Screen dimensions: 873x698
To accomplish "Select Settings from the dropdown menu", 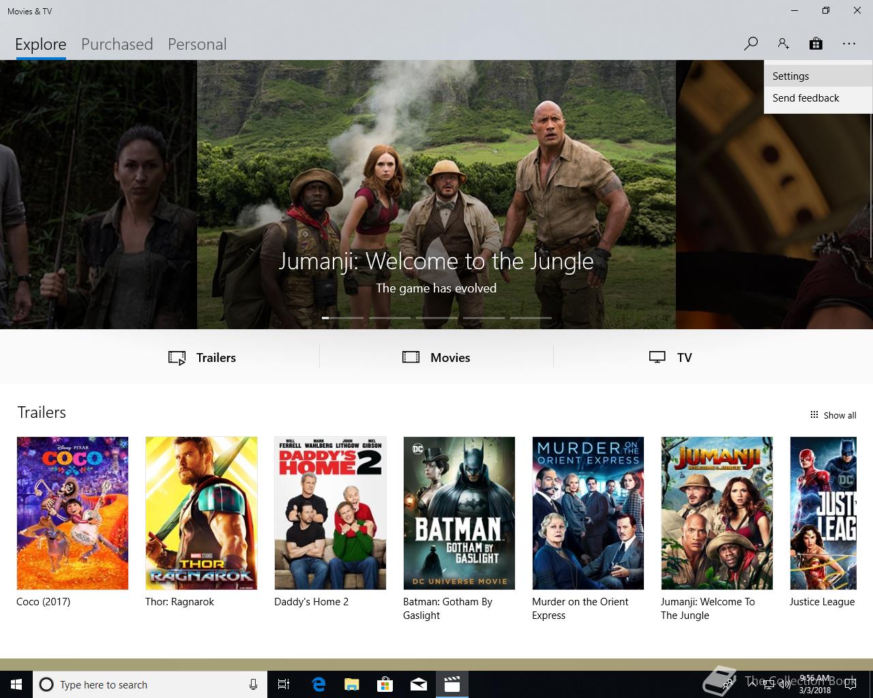I will [x=818, y=76].
